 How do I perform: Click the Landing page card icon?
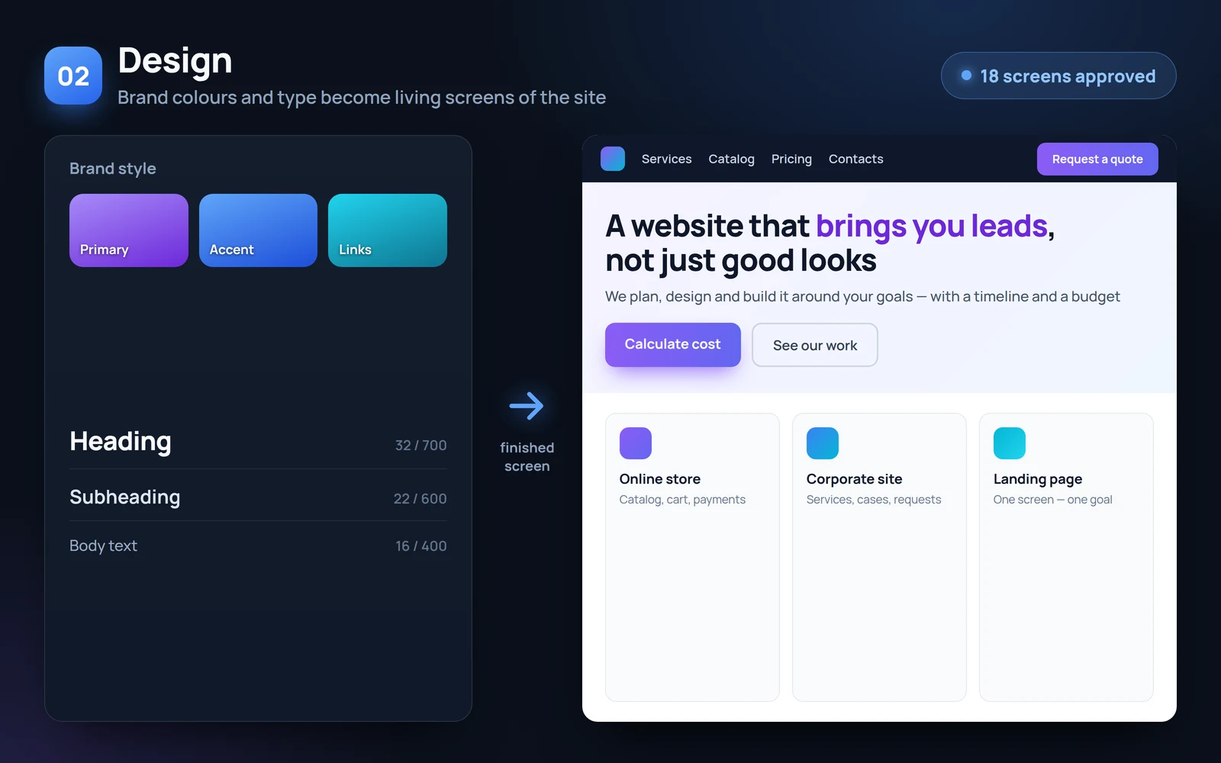1010,443
